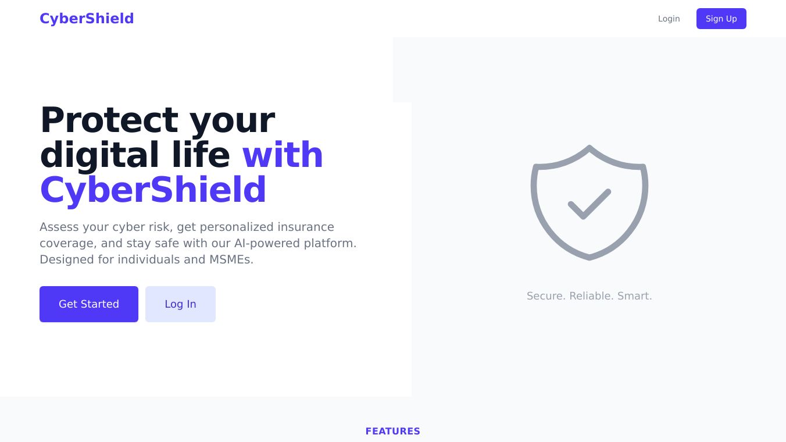
Task: Click the Get Started button
Action: [89, 304]
